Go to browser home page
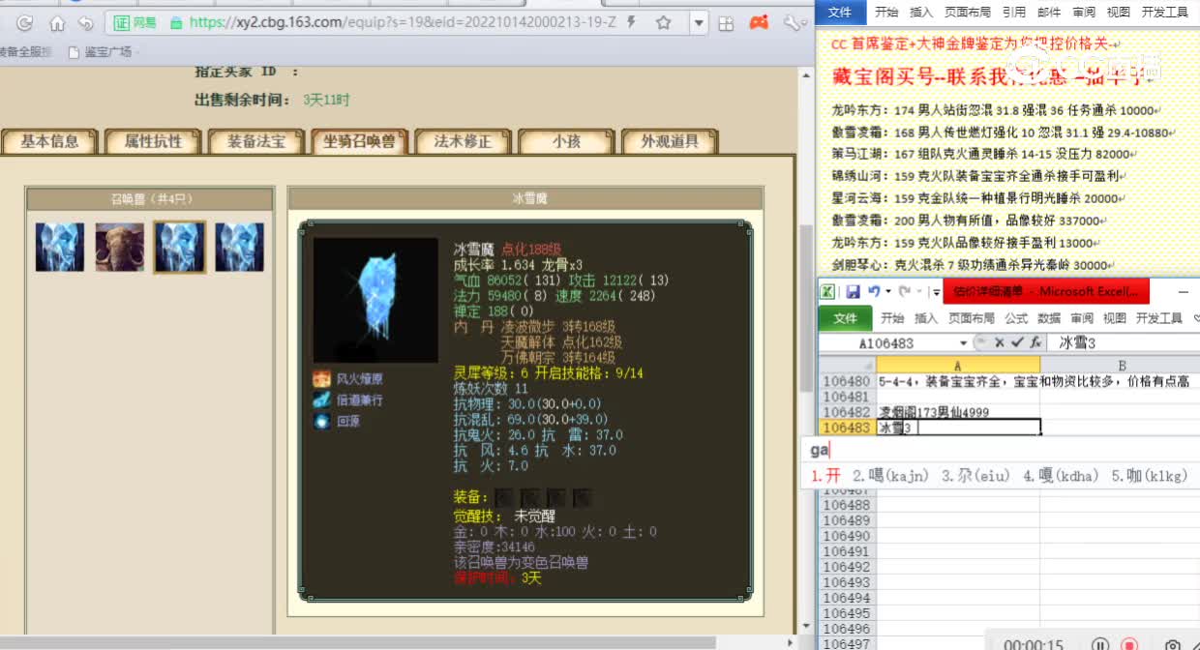 pos(57,23)
